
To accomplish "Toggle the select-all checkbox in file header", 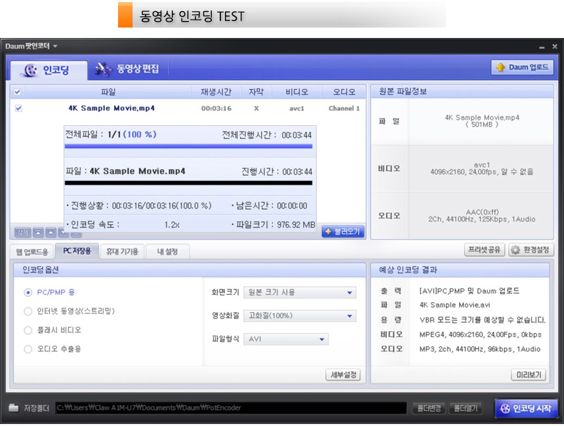I will click(18, 92).
